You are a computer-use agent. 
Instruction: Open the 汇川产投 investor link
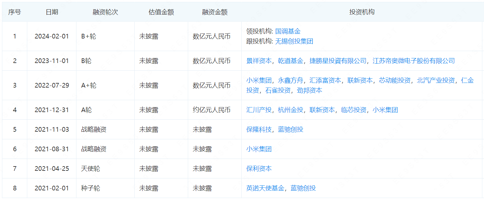click(259, 110)
